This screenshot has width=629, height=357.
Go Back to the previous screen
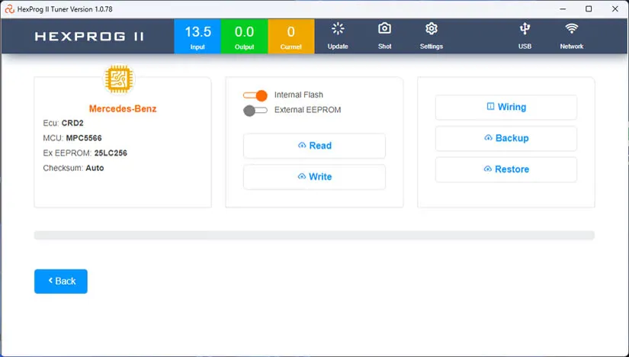[61, 281]
